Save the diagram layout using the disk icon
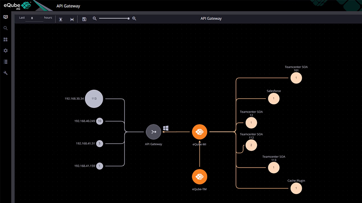The width and height of the screenshot is (362, 203). pyautogui.click(x=84, y=19)
